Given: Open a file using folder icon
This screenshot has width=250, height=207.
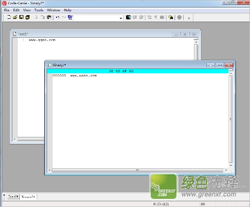Looking at the screenshot, I should tap(15, 17).
